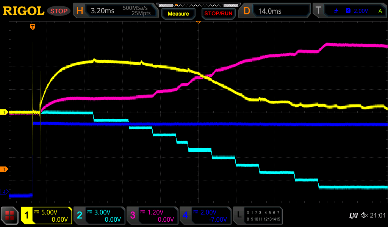Click the orange H horizontal icon

(x=80, y=11)
